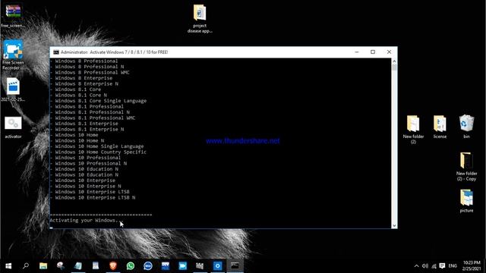Click console scrollbar down arrow
The image size is (486, 273).
tap(394, 226)
